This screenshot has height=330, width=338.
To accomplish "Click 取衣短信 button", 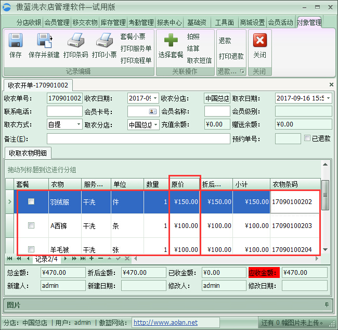I will pyautogui.click(x=199, y=60).
